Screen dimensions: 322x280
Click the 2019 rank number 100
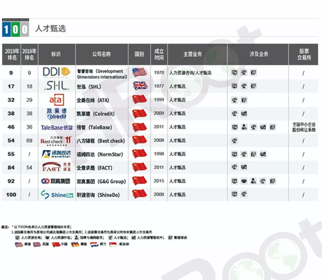pos(11,194)
